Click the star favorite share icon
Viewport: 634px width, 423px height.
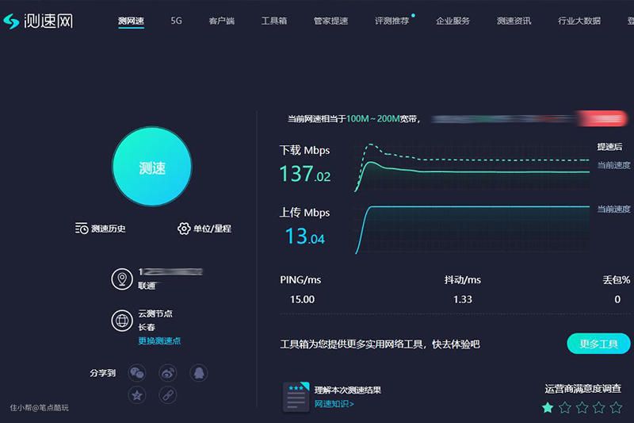[137, 394]
